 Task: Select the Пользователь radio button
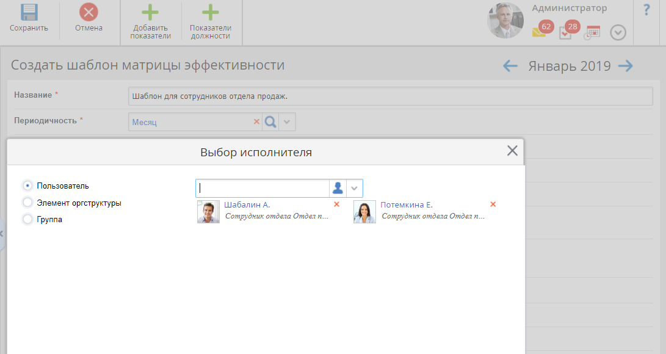tap(27, 185)
